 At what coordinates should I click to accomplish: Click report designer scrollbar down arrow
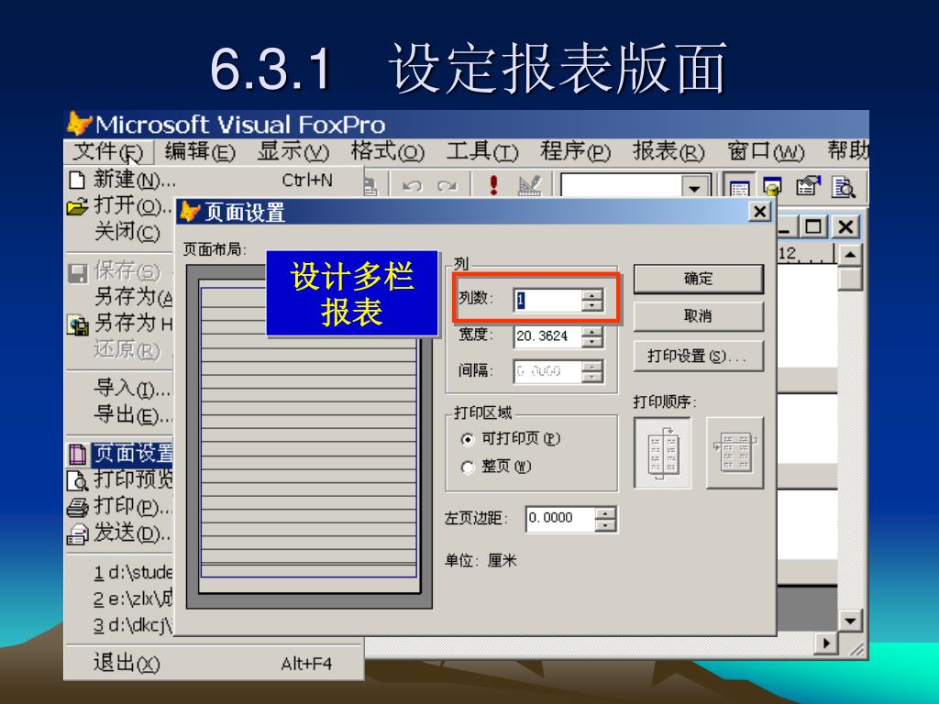click(x=850, y=621)
